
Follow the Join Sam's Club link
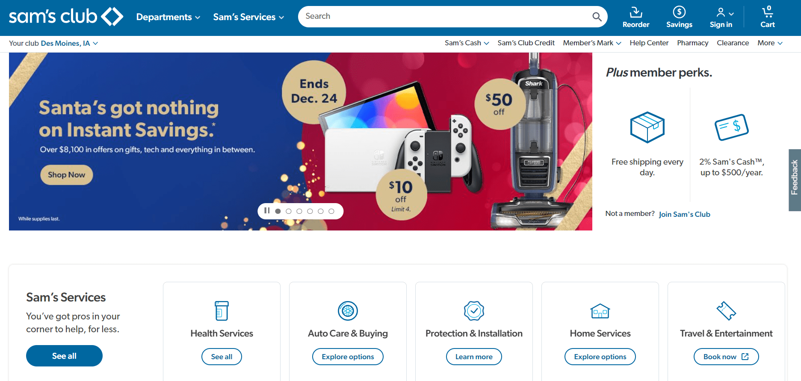click(684, 214)
